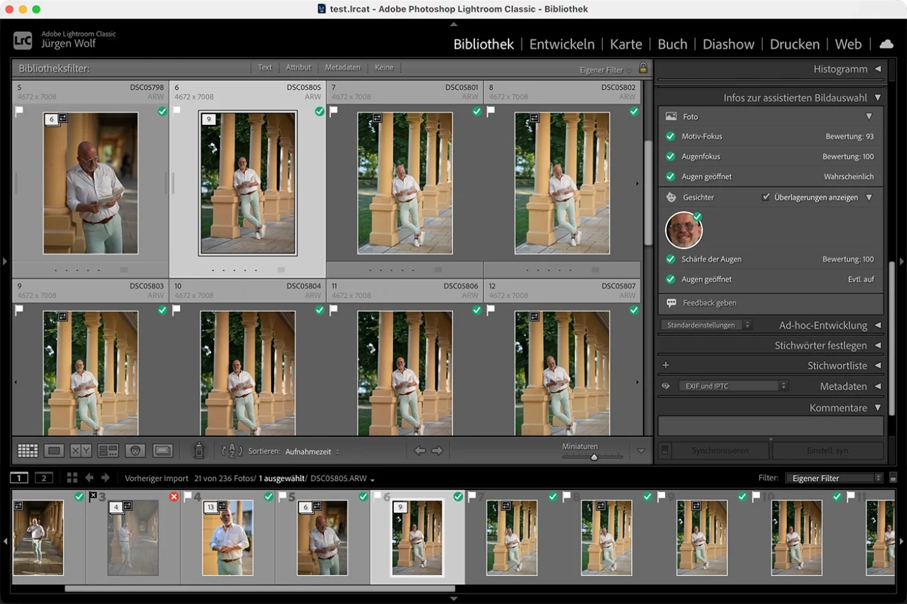907x604 pixels.
Task: Adjust the Miniaturen thumbnail size slider
Action: click(594, 457)
